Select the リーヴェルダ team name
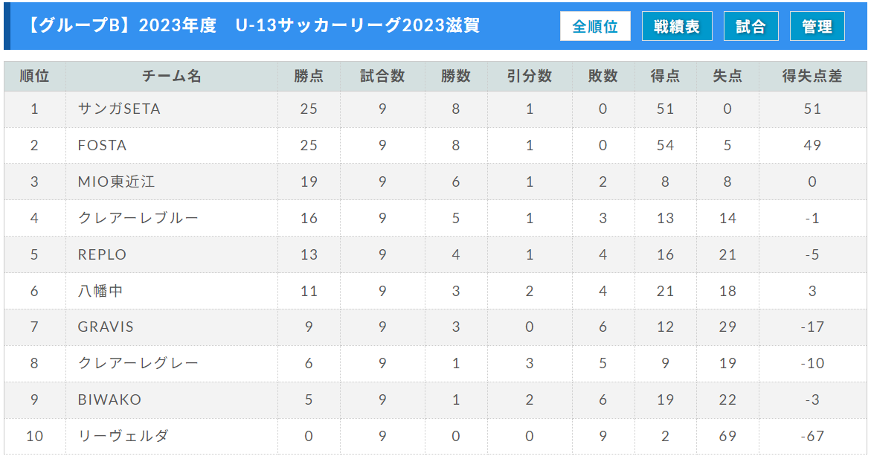This screenshot has width=874, height=459. (123, 436)
